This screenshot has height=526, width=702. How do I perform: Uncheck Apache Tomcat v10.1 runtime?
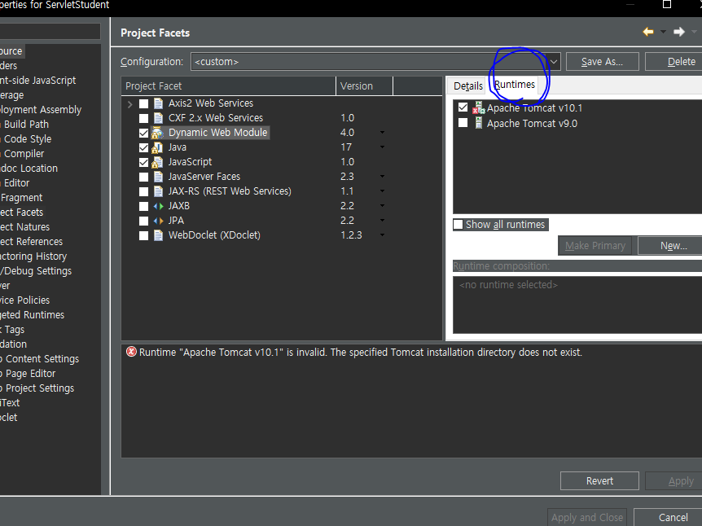pyautogui.click(x=463, y=107)
